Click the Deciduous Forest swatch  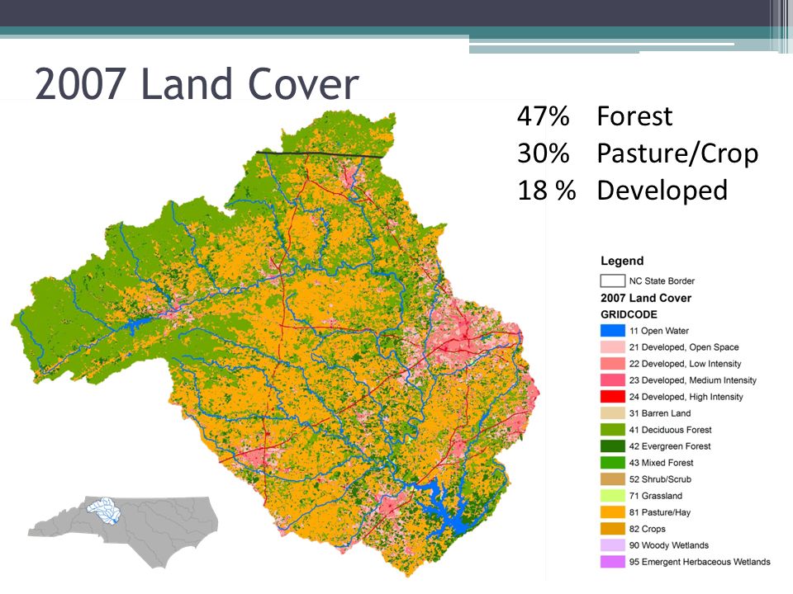[x=612, y=430]
